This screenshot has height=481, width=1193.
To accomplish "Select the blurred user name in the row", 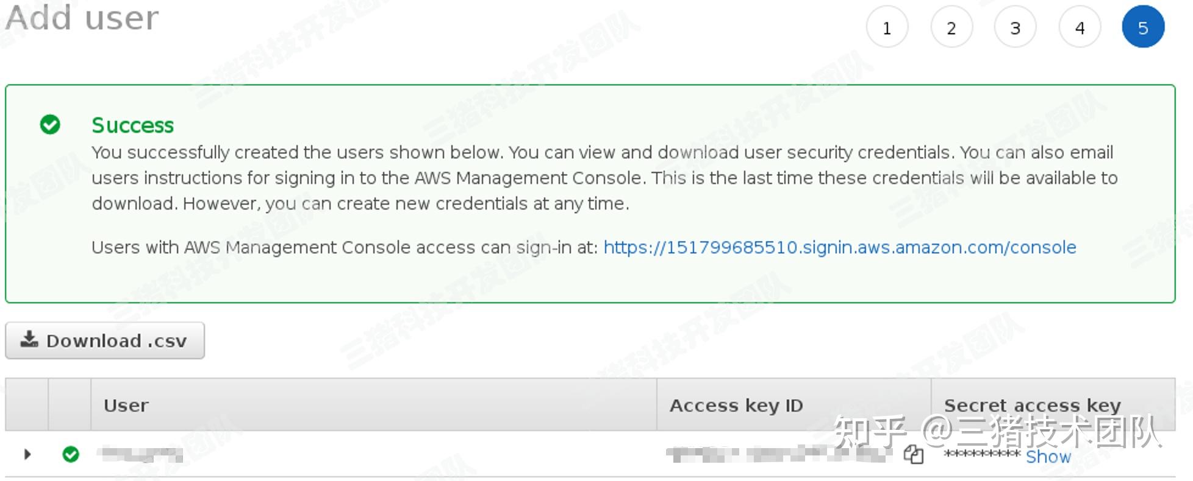I will (x=143, y=454).
